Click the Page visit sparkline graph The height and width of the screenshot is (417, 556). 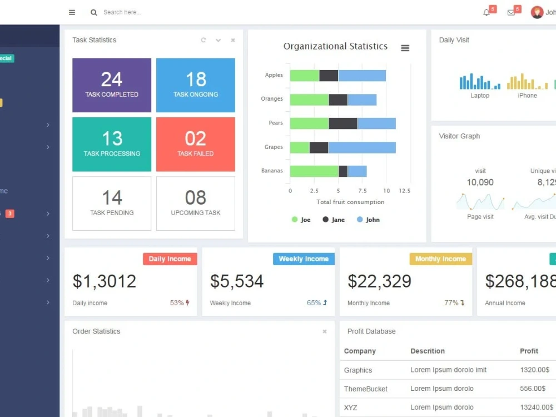(480, 201)
